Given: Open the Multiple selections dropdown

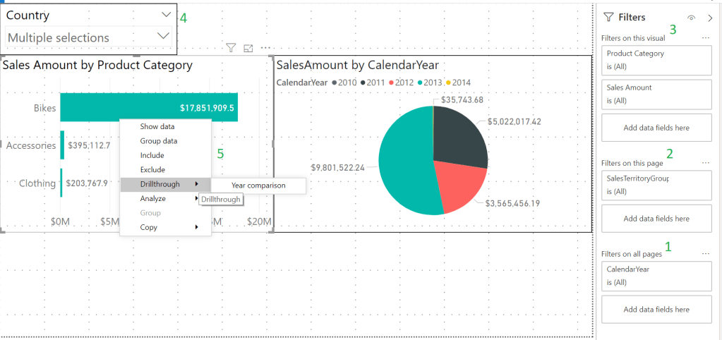Looking at the screenshot, I should [x=163, y=37].
